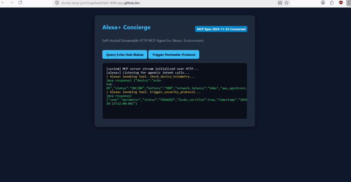Click the "[alexa+] Listening for agentic intent" line
Screen dimensions: 351x182
tap(148, 73)
